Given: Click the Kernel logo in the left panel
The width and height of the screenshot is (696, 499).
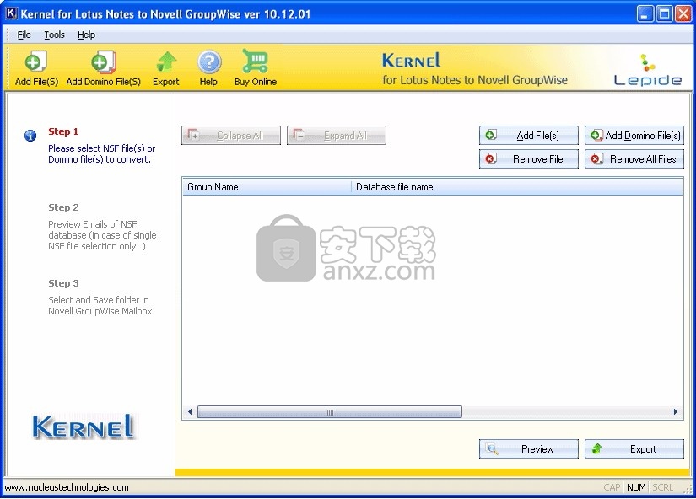Looking at the screenshot, I should [83, 427].
